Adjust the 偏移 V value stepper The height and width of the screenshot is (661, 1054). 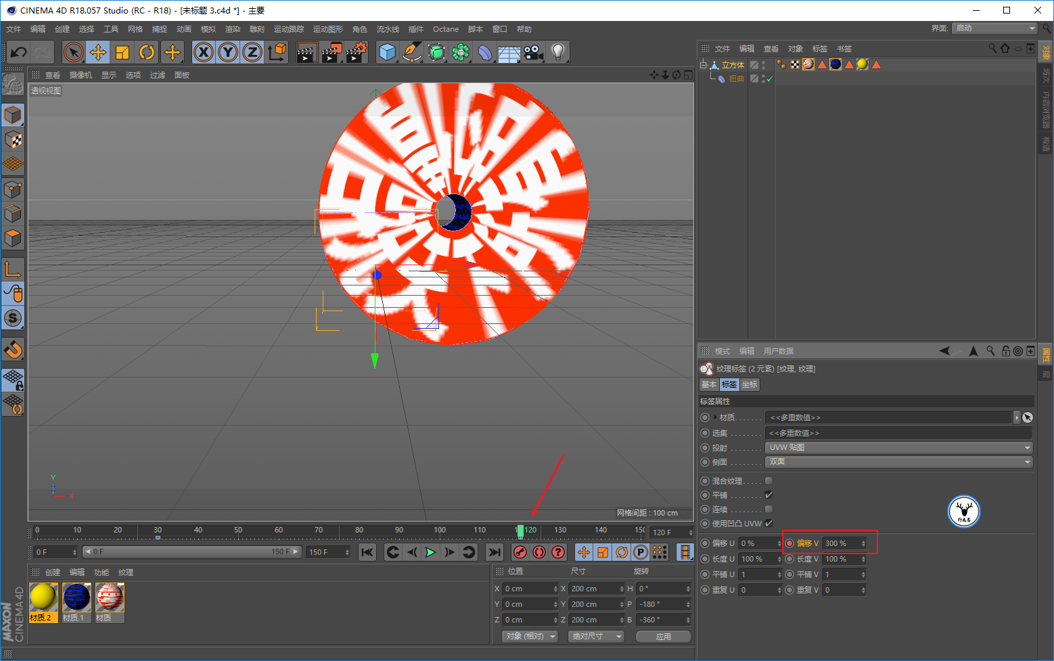coord(863,543)
